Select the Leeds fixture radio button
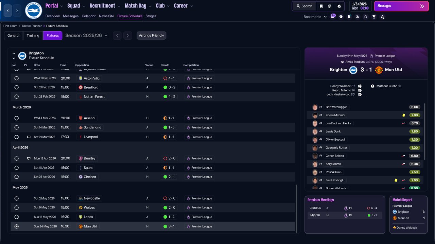The image size is (435, 244). click(x=16, y=217)
